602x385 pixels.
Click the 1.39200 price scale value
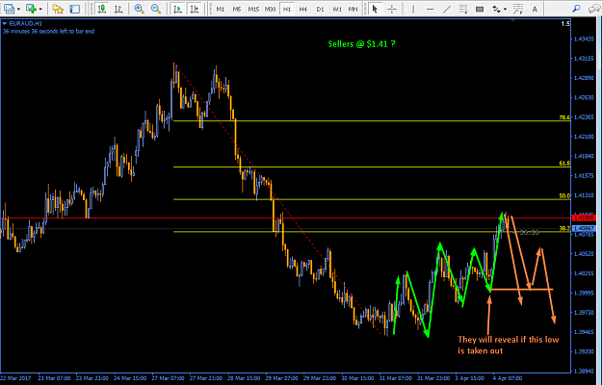(583, 351)
